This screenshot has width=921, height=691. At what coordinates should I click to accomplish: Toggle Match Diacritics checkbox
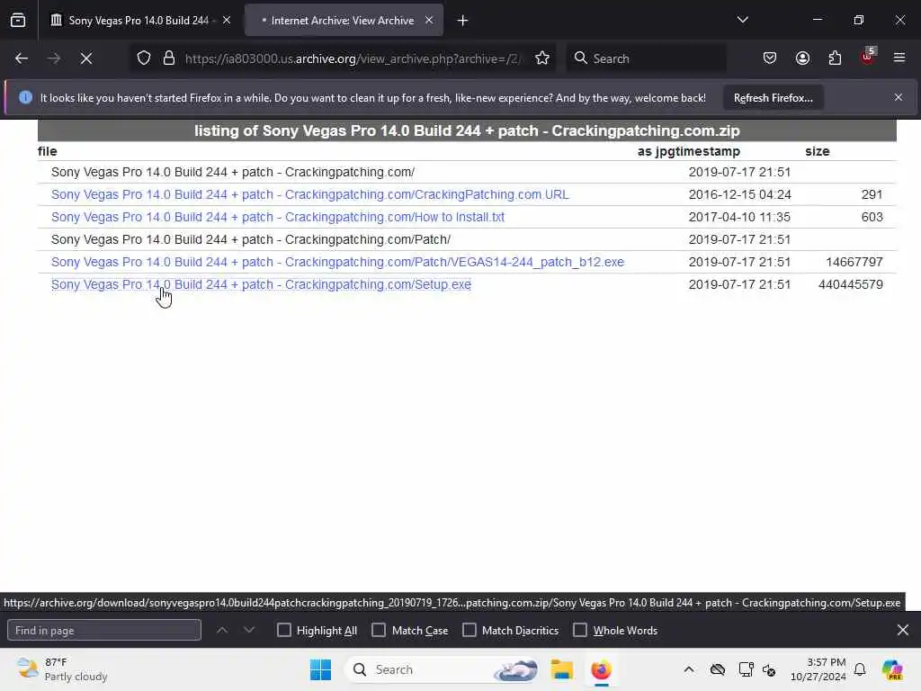469,630
